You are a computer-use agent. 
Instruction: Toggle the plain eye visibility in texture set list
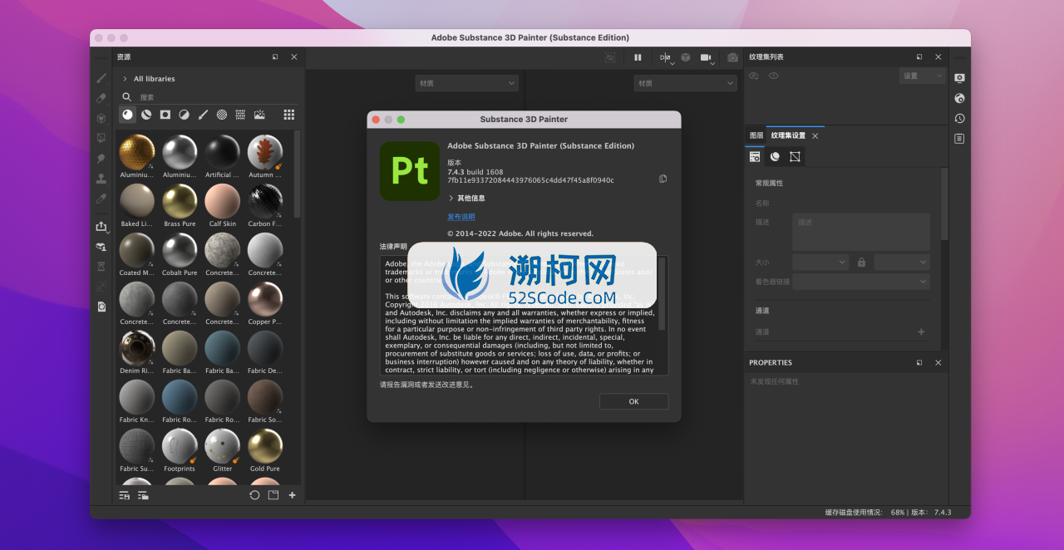click(774, 76)
